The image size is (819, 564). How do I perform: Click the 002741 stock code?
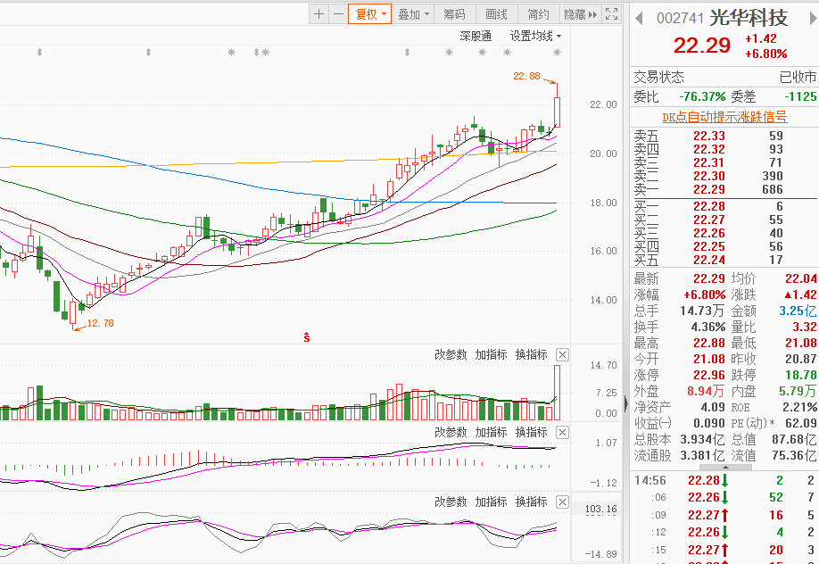pos(681,19)
